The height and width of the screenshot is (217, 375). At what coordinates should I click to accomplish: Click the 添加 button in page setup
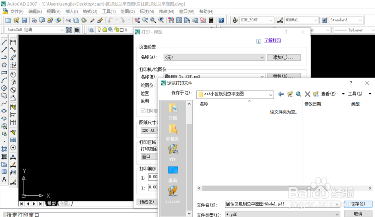(x=283, y=57)
